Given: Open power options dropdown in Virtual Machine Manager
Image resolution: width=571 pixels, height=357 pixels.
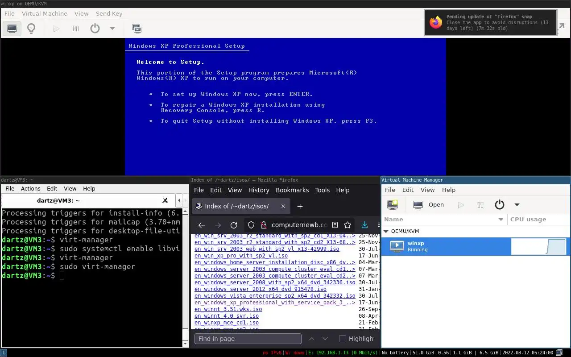Looking at the screenshot, I should pos(517,205).
